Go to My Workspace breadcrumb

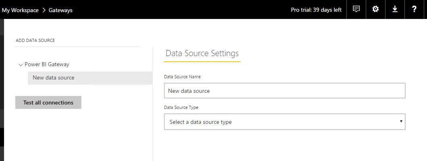click(20, 10)
